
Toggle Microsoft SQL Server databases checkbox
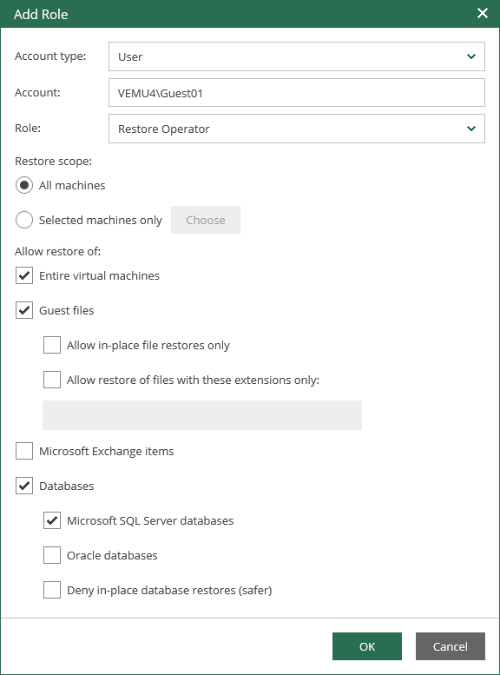51,520
